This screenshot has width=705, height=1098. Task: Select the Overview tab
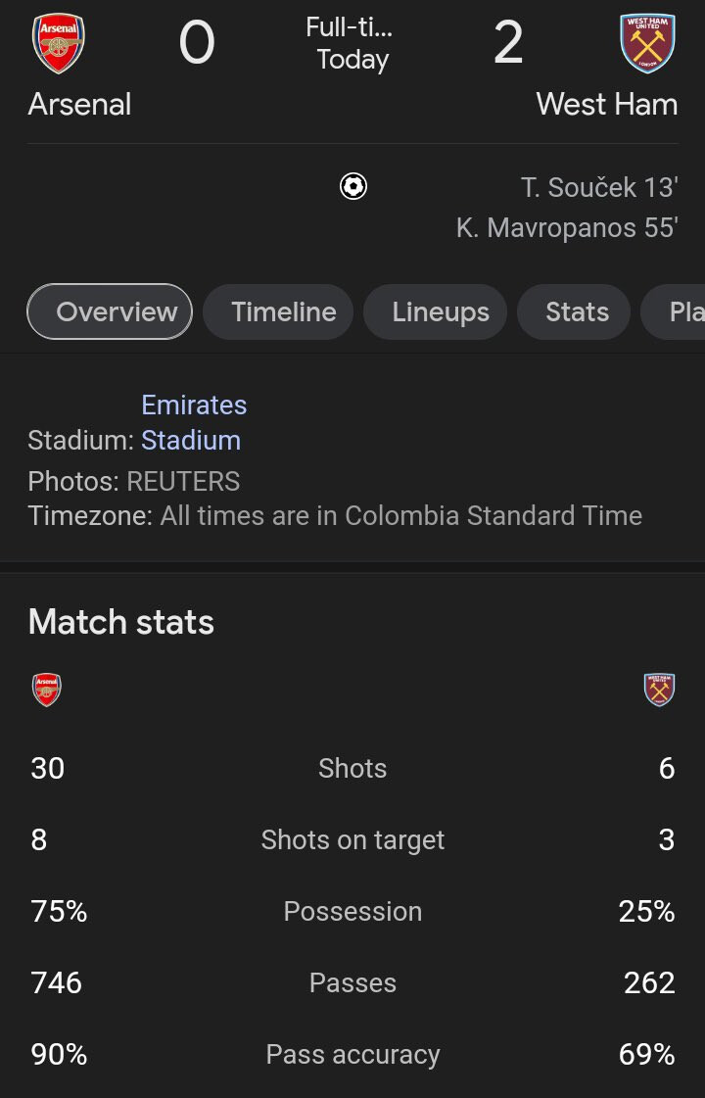(x=110, y=311)
